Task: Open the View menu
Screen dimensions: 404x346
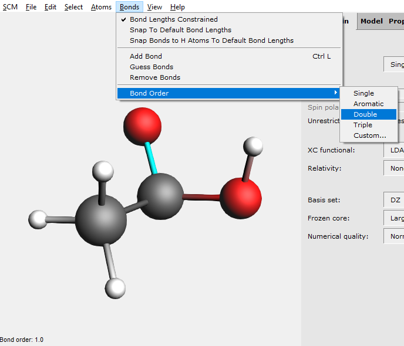Action: tap(154, 7)
